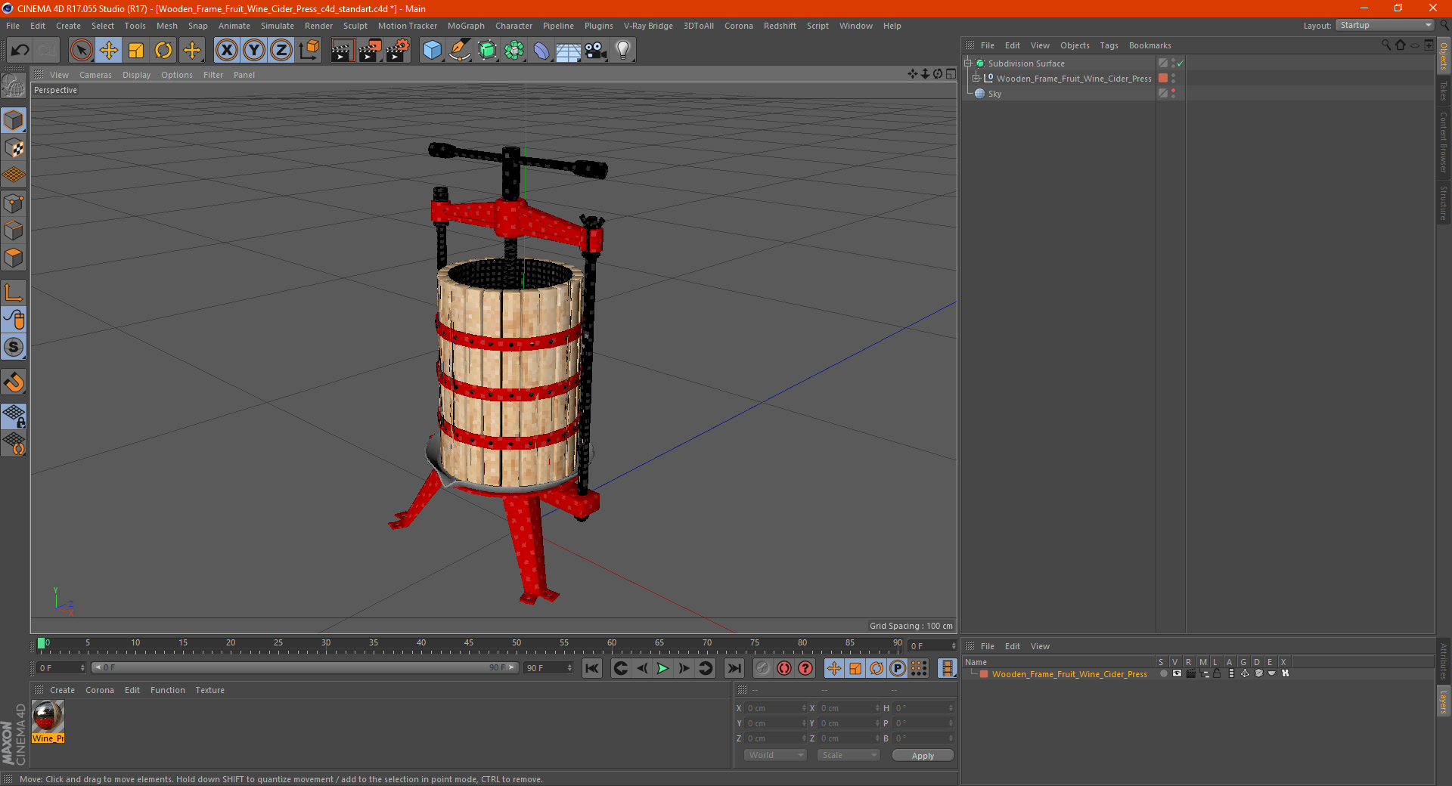Toggle Y axis lock
Image resolution: width=1452 pixels, height=786 pixels.
point(254,51)
